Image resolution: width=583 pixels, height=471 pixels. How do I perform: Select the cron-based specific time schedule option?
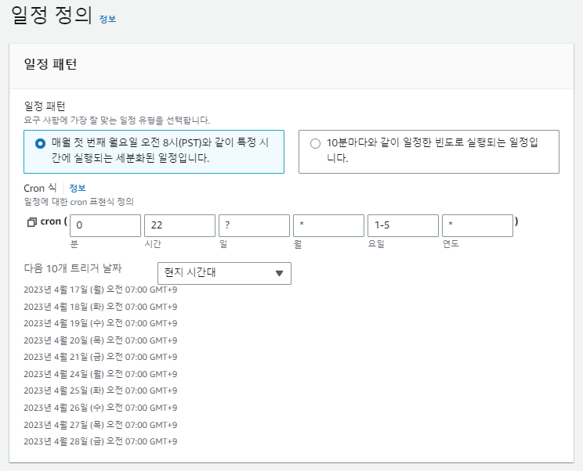[x=154, y=152]
